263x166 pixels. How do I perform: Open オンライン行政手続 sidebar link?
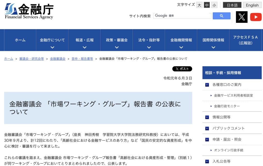click(x=228, y=150)
